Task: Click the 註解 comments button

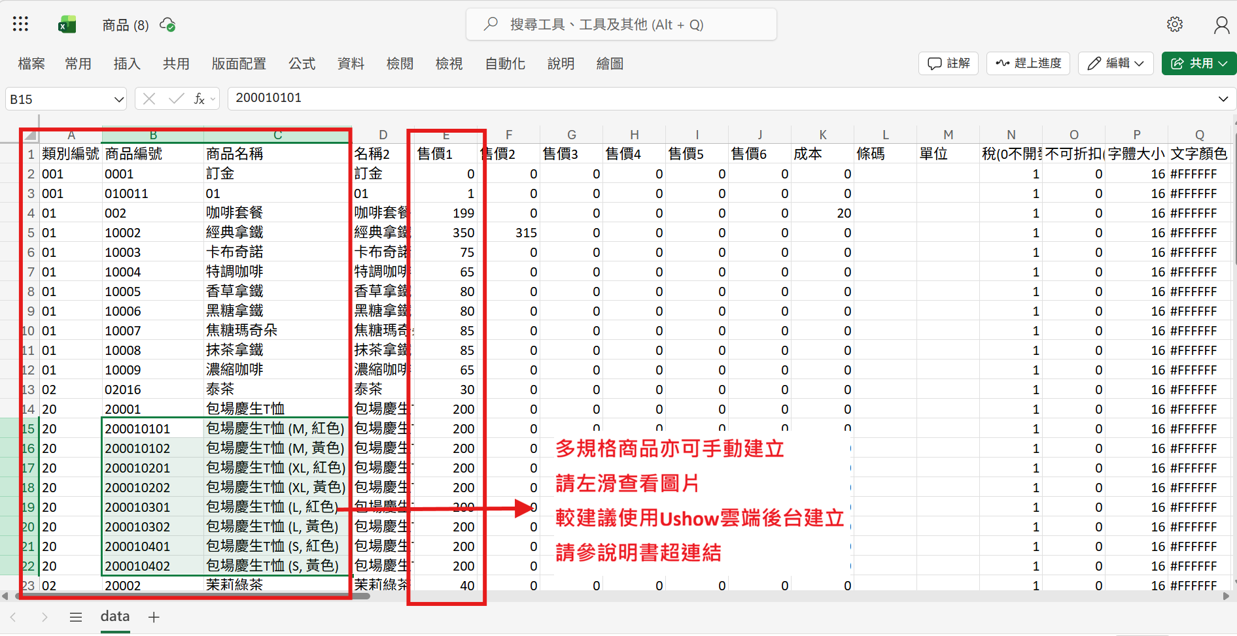Action: coord(949,63)
